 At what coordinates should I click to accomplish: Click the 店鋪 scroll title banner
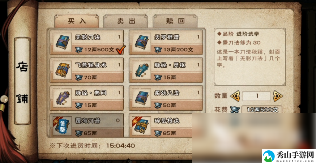pos(22,81)
